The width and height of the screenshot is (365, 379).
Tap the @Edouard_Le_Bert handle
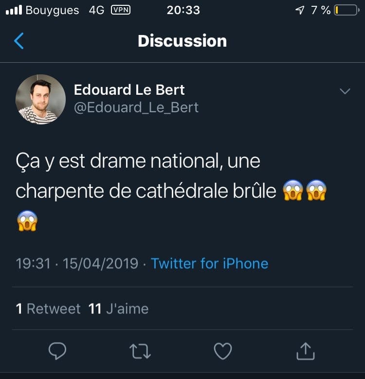136,107
